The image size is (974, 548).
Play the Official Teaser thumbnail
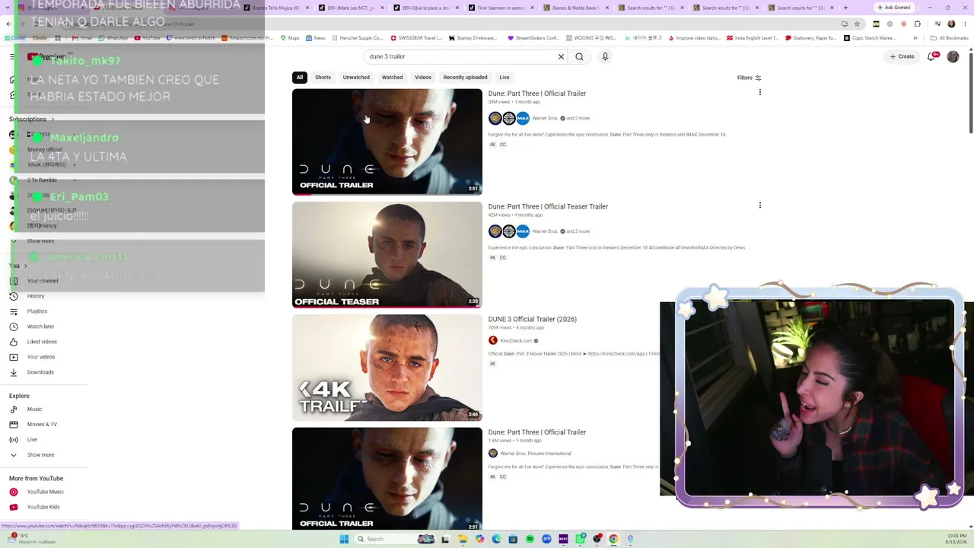(387, 255)
